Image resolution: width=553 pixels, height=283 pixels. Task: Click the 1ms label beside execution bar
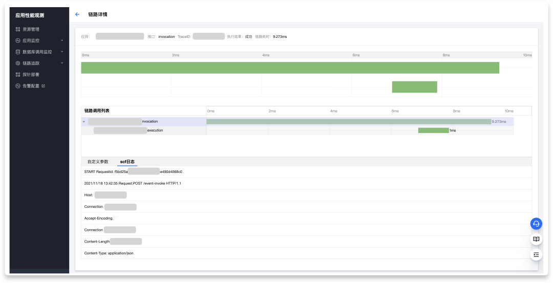click(x=453, y=130)
